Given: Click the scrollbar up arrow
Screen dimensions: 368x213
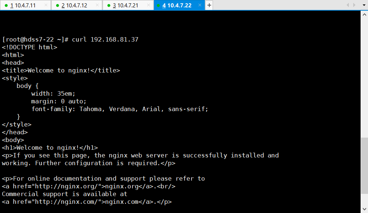Looking at the screenshot, I should (364, 14).
